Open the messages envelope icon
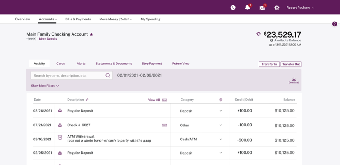The width and height of the screenshot is (341, 166). pyautogui.click(x=262, y=8)
